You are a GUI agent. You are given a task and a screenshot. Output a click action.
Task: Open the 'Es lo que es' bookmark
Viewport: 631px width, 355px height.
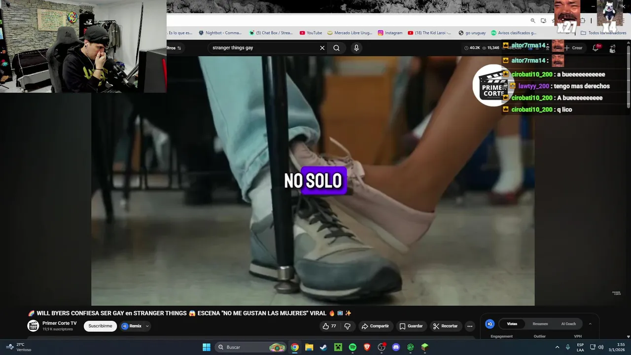point(180,33)
